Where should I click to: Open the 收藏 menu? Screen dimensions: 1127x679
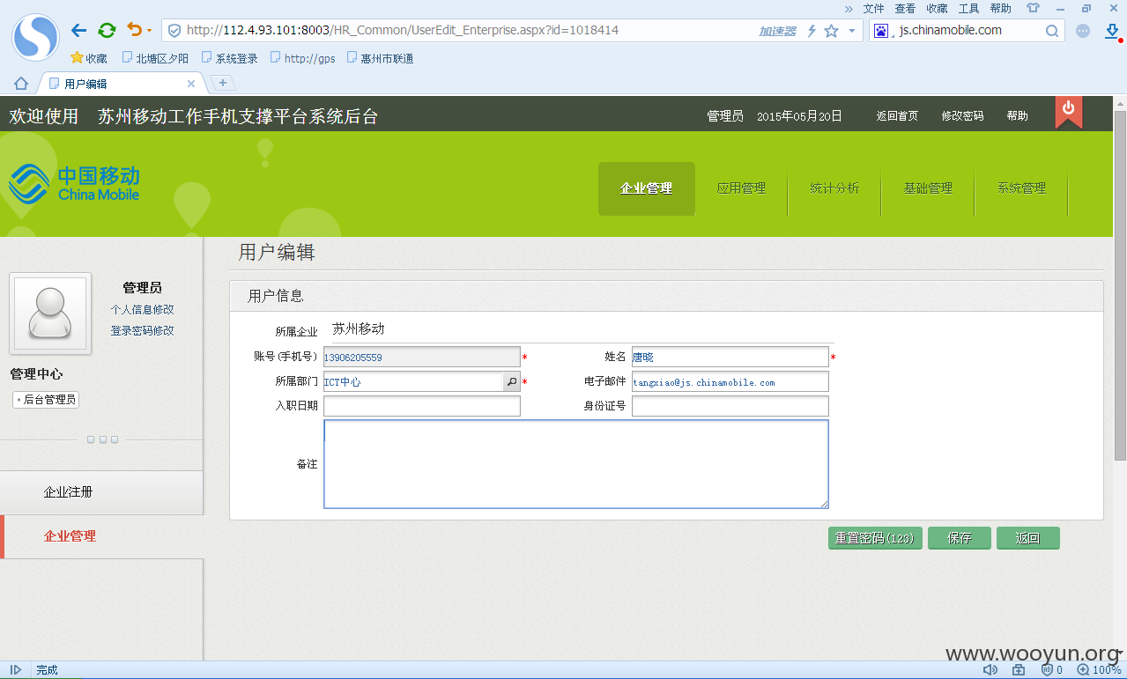point(937,8)
